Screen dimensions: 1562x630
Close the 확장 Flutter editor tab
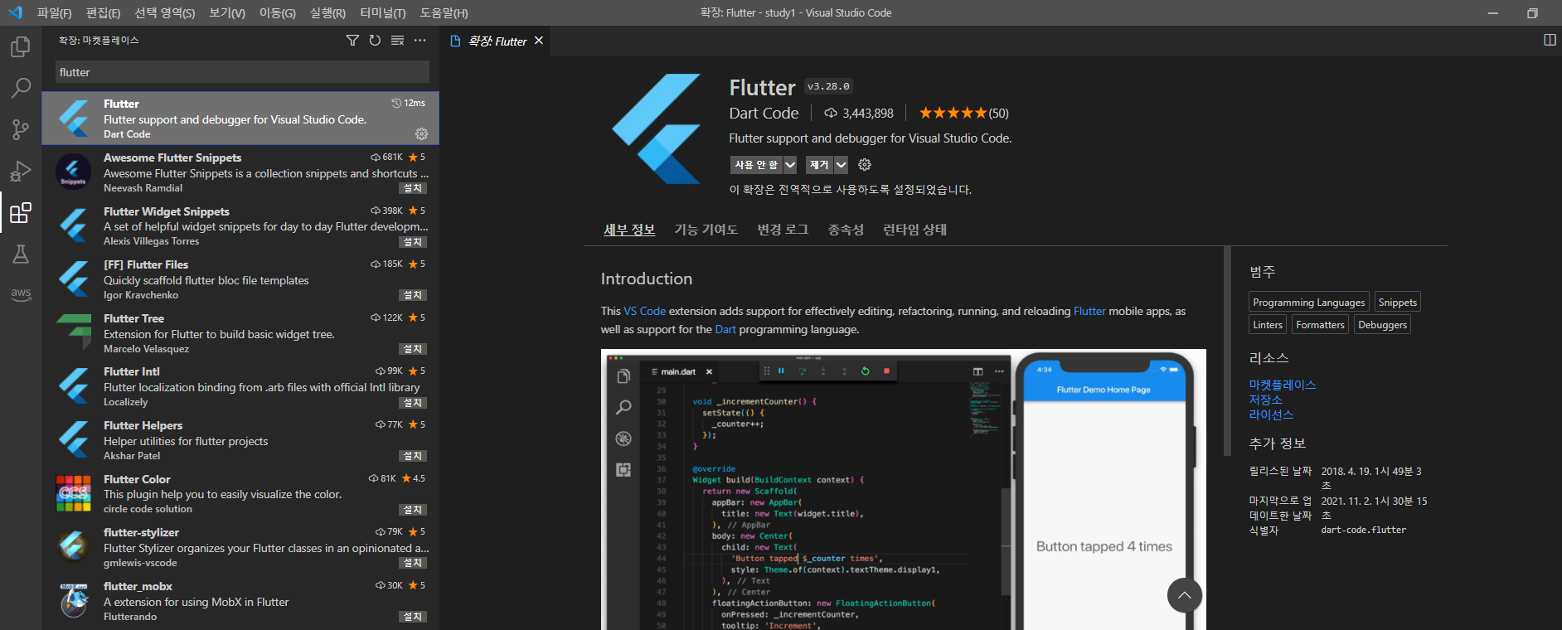539,41
